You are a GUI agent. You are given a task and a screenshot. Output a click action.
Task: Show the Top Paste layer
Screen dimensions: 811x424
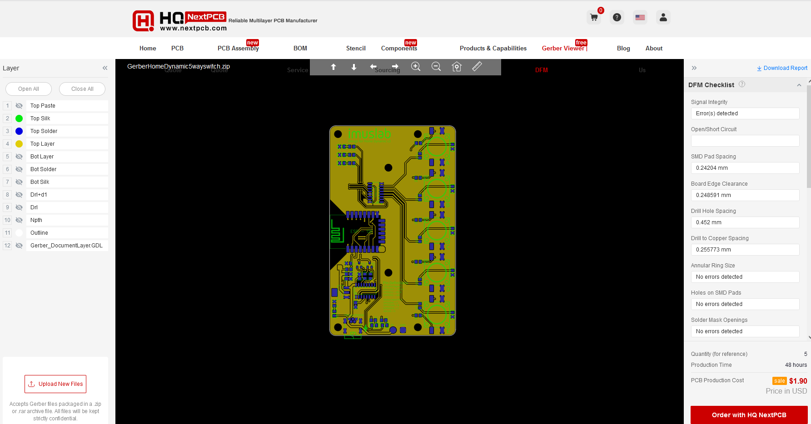pos(19,106)
